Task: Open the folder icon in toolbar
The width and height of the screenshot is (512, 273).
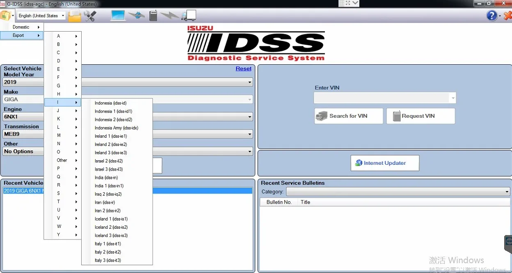Action: (75, 16)
